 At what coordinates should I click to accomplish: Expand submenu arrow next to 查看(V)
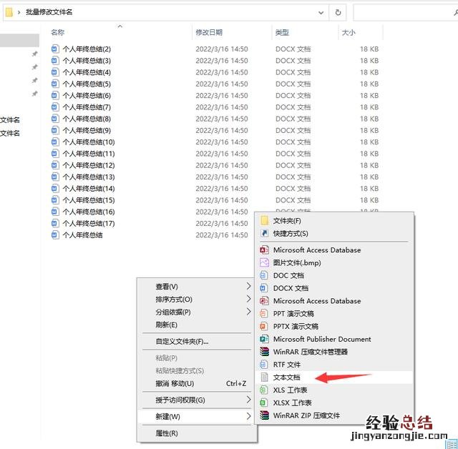pyautogui.click(x=248, y=286)
